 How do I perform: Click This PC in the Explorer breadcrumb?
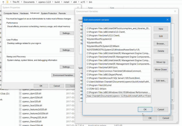[16, 2]
